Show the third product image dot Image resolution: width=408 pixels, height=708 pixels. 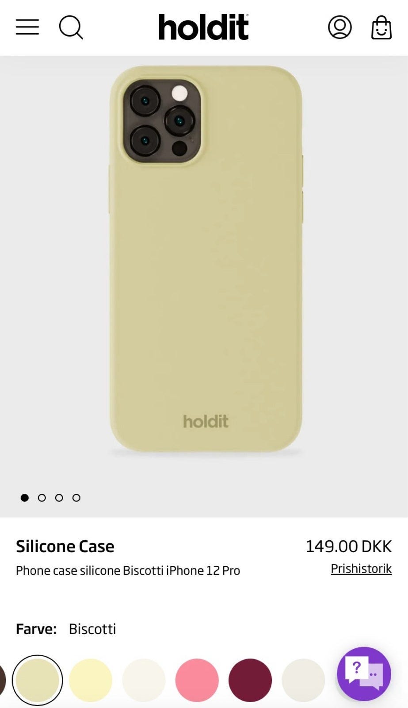pos(59,498)
